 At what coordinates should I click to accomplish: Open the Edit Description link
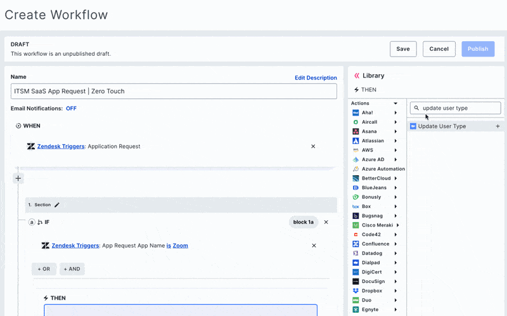pos(316,77)
